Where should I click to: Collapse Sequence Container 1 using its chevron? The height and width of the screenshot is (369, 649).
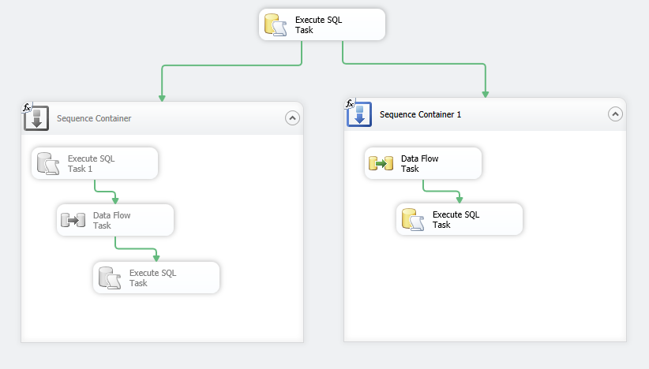615,114
